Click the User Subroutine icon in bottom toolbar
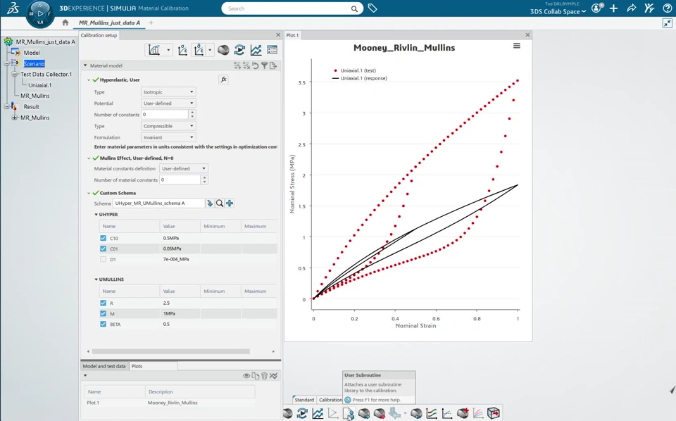Image resolution: width=676 pixels, height=421 pixels. [348, 414]
